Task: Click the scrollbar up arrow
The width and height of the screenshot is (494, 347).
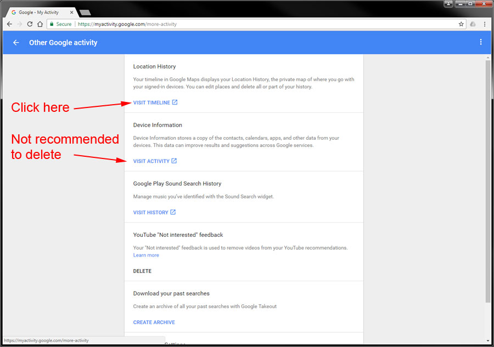Action: point(488,58)
